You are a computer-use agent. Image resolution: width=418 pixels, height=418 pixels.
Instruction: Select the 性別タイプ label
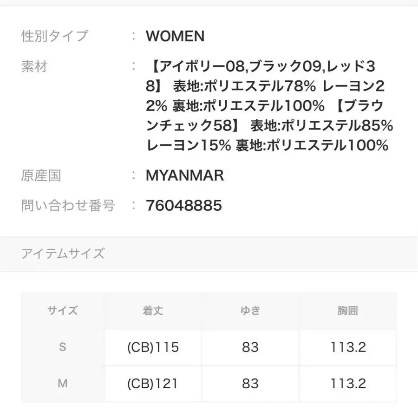pyautogui.click(x=54, y=36)
